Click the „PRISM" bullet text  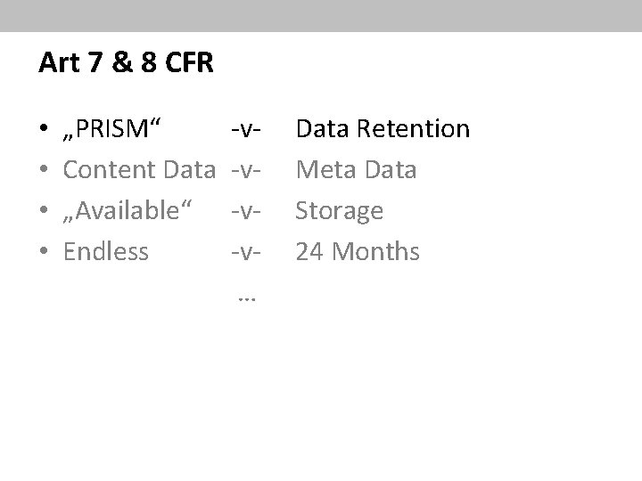tap(112, 129)
